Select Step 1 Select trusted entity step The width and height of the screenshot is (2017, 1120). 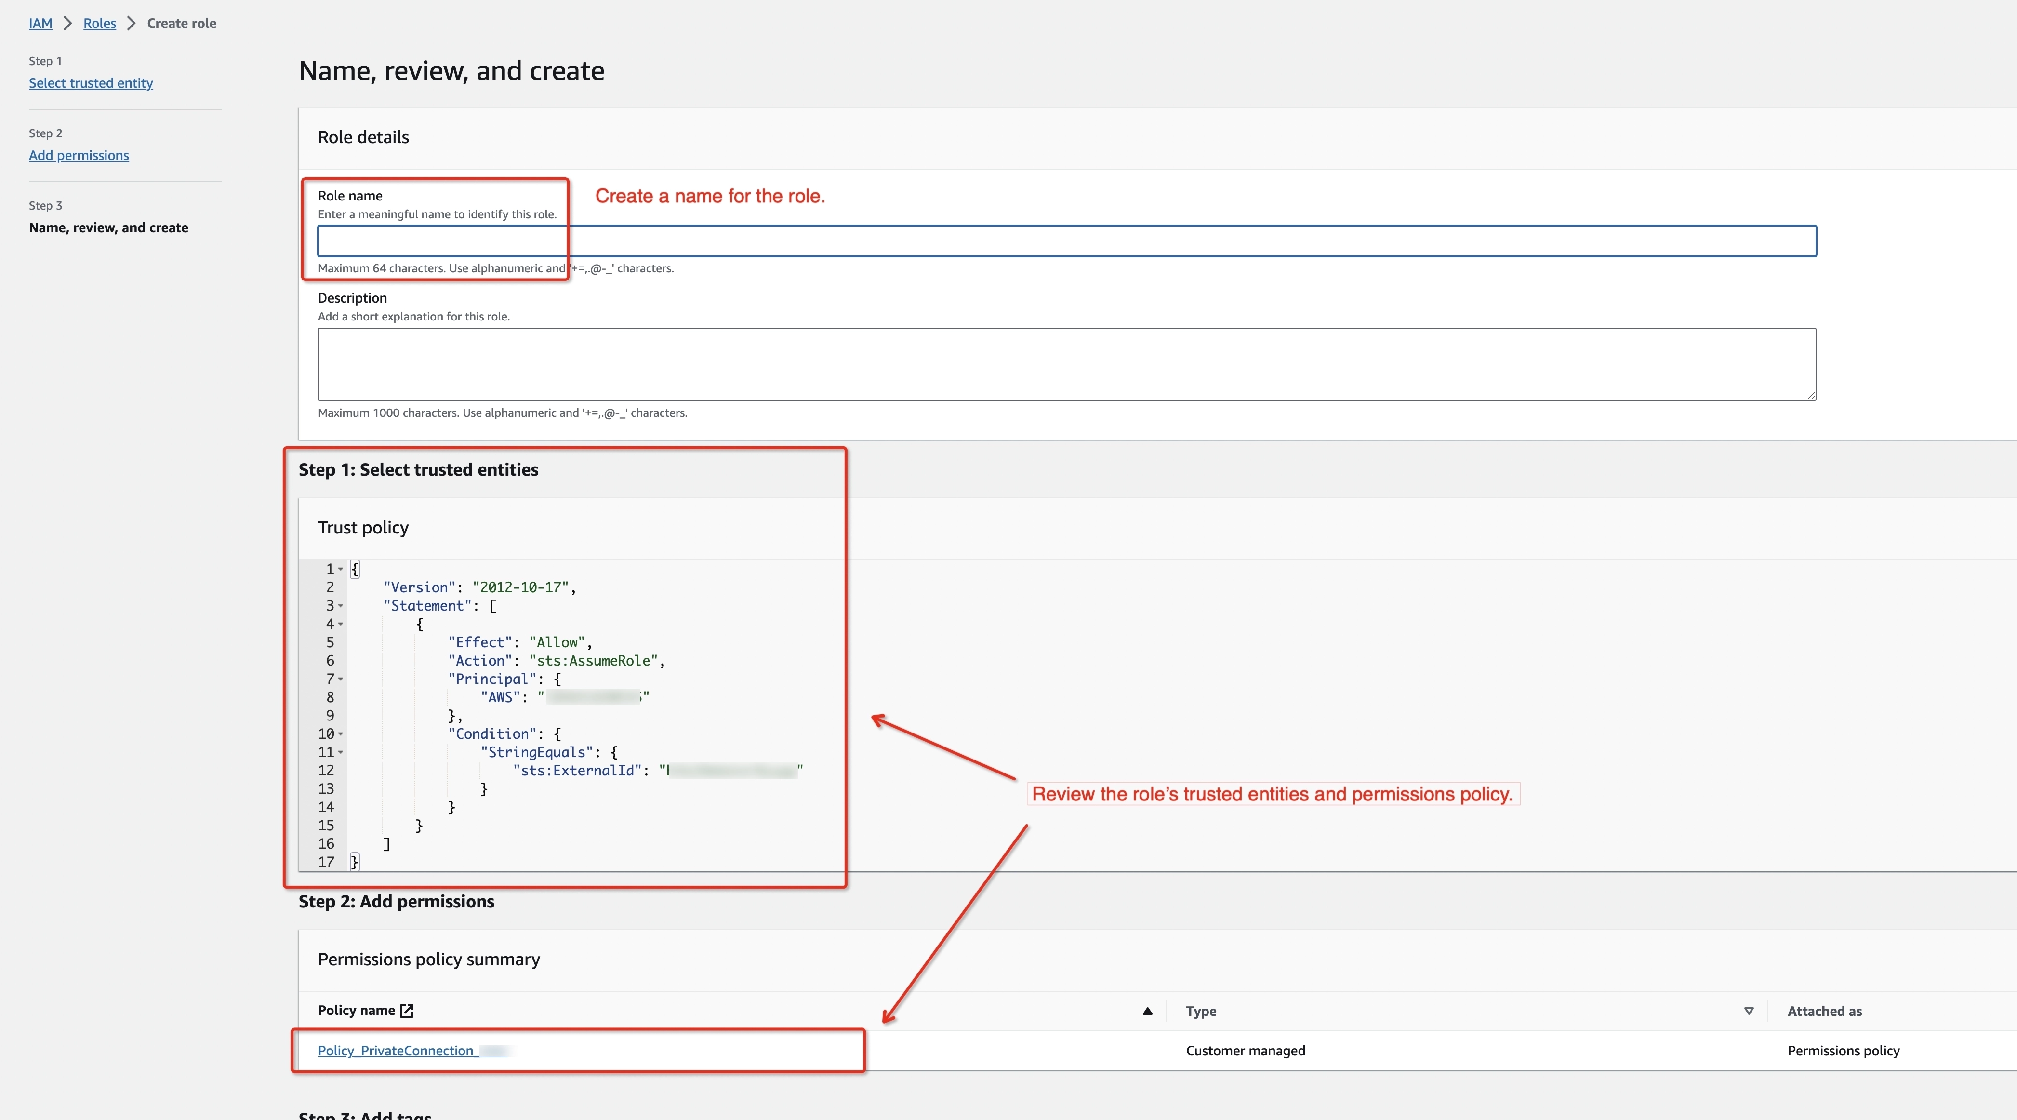91,81
